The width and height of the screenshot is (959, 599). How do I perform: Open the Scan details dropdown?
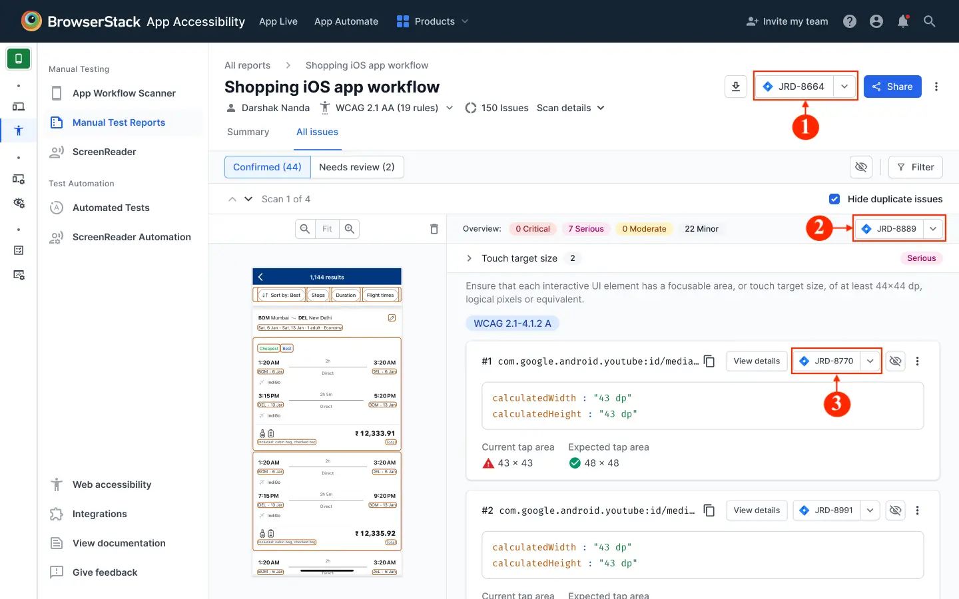(569, 107)
